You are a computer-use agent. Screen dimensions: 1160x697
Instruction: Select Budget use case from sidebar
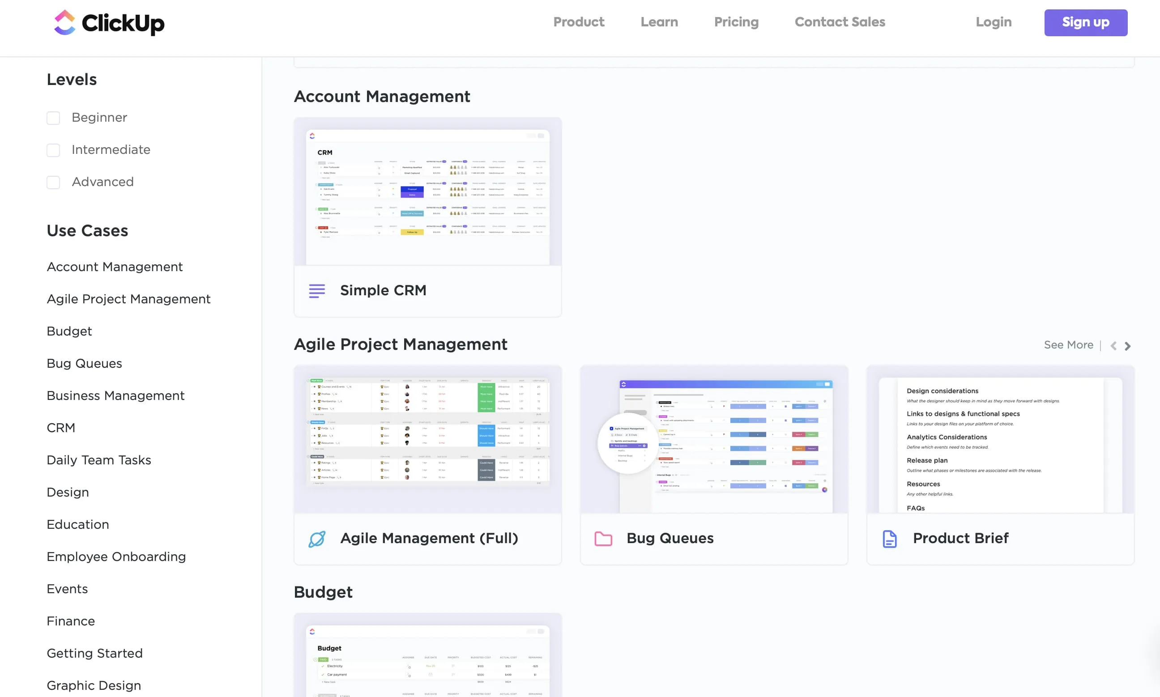[x=69, y=331]
